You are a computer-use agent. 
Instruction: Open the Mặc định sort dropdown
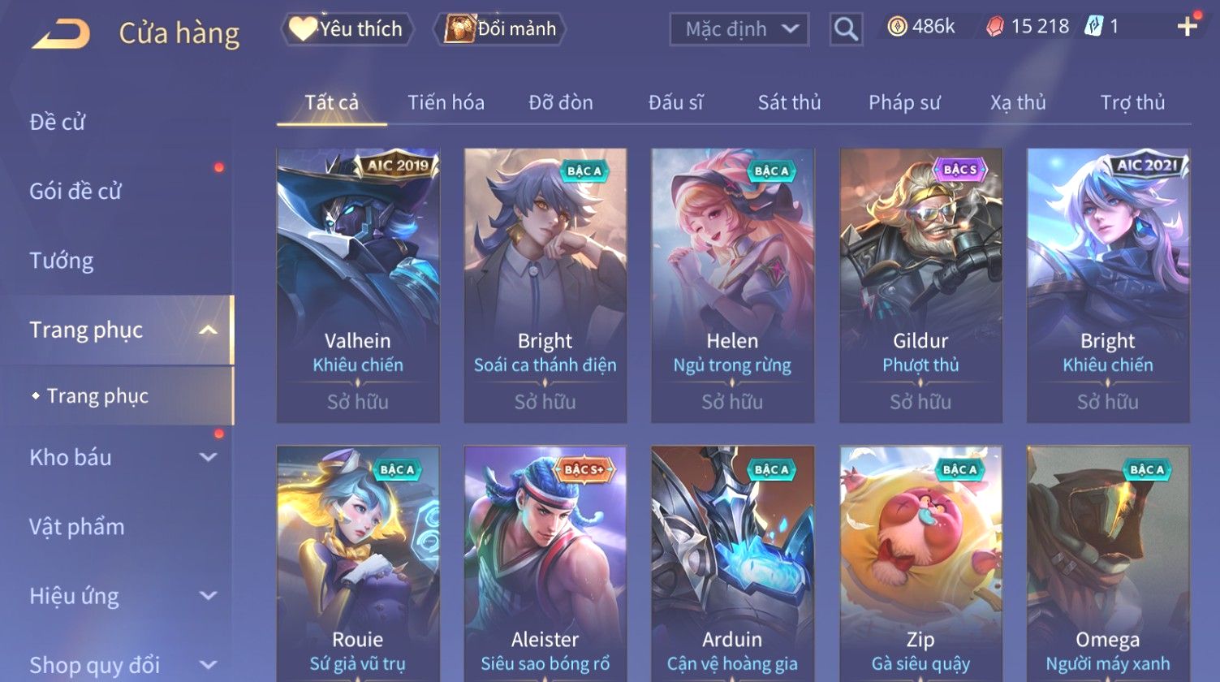click(739, 30)
